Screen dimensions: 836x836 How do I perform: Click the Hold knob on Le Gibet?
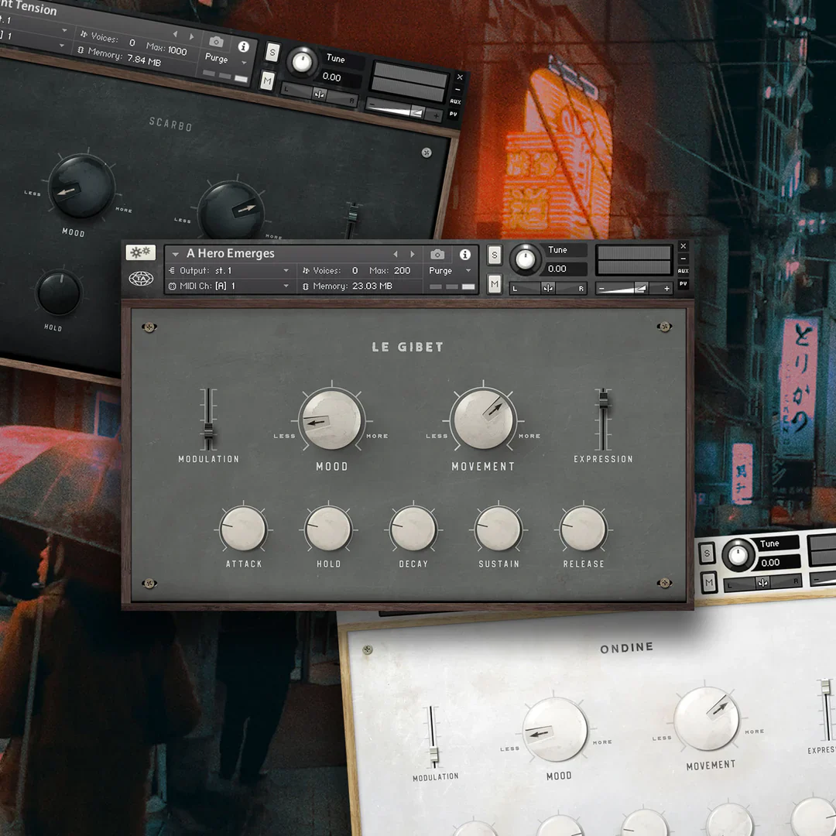[328, 529]
